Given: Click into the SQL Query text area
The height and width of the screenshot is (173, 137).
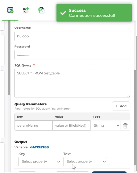Looking at the screenshot, I should tap(72, 83).
